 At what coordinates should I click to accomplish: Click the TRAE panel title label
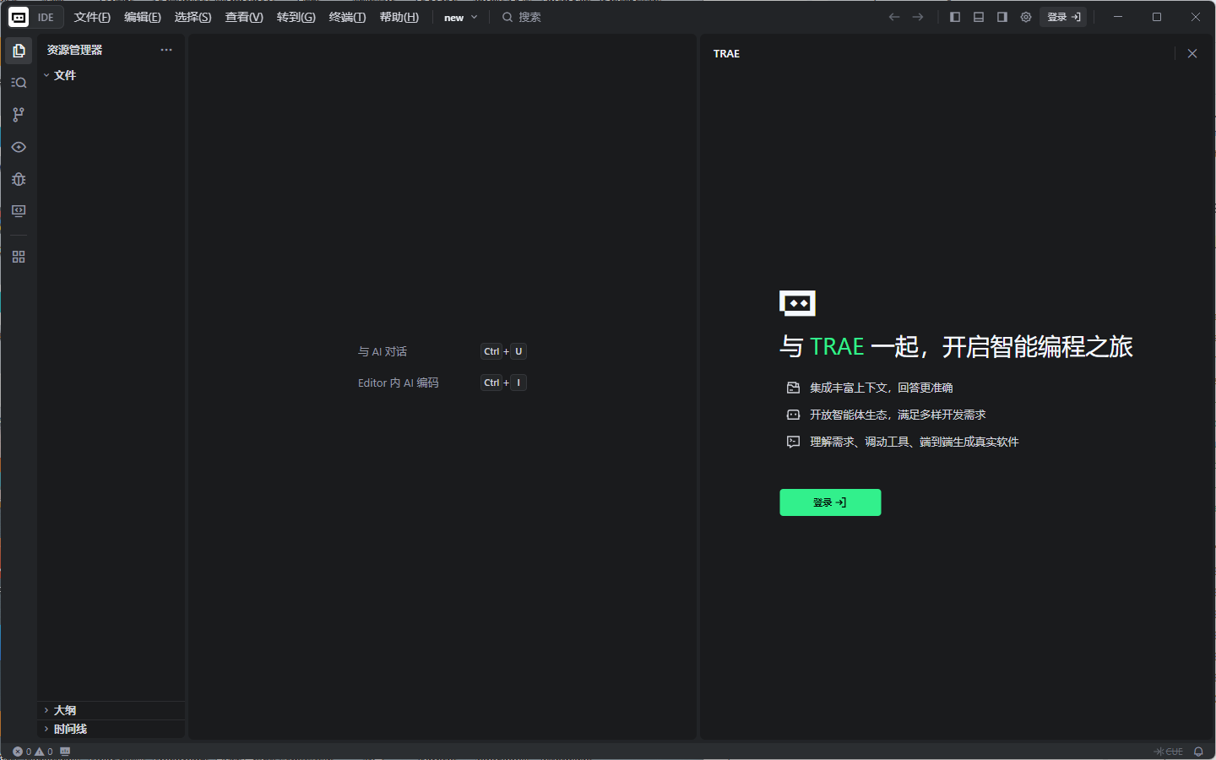726,53
